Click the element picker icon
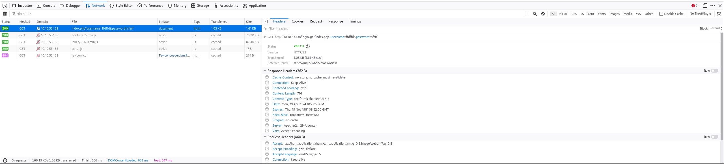724x164 pixels. (5, 6)
